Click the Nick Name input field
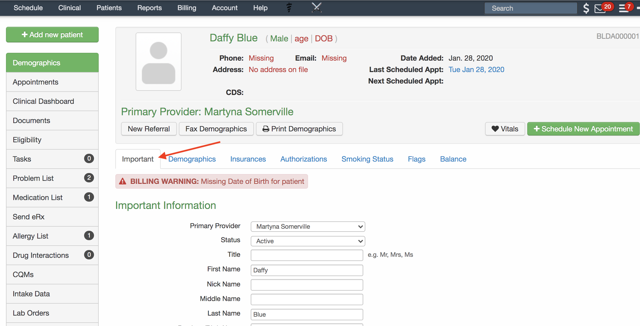Image resolution: width=640 pixels, height=326 pixels. [x=307, y=285]
